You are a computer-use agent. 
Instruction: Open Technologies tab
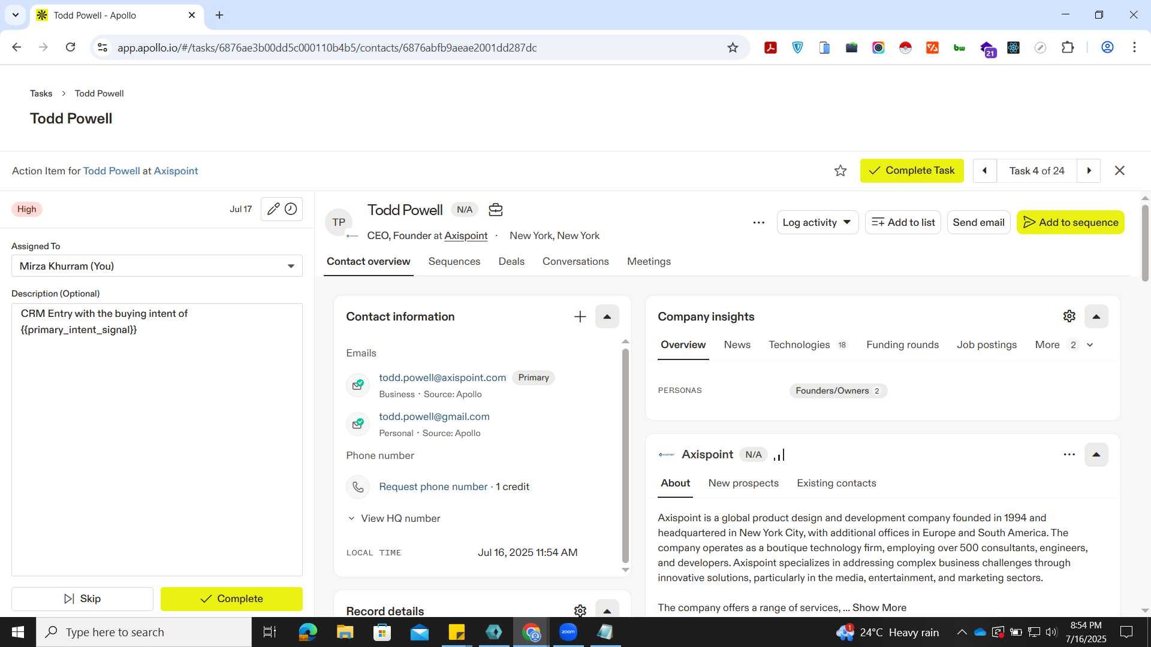[807, 344]
